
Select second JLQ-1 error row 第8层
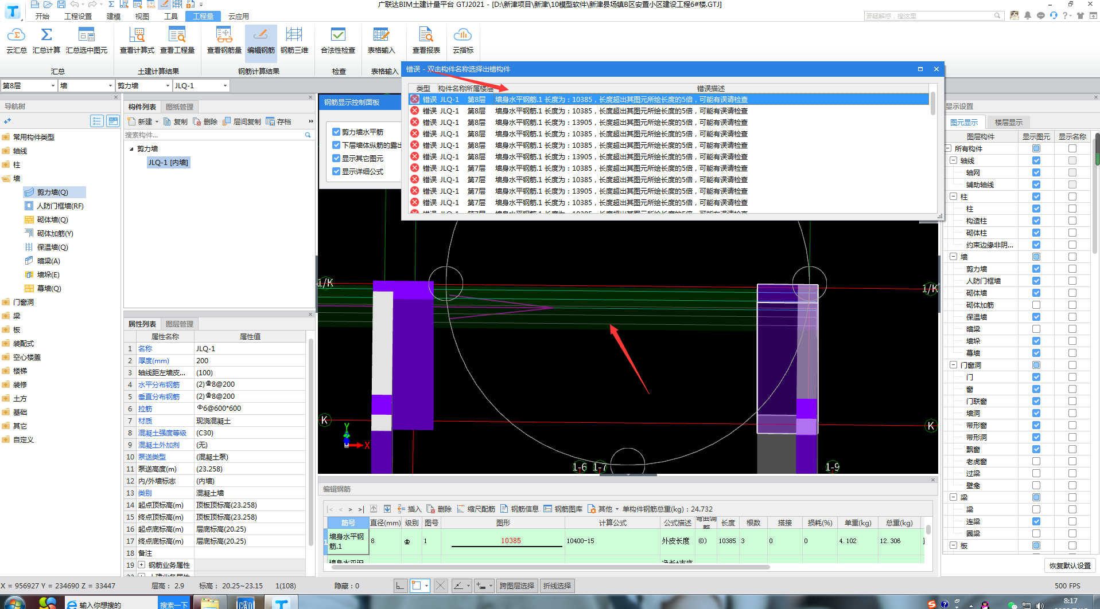(668, 111)
